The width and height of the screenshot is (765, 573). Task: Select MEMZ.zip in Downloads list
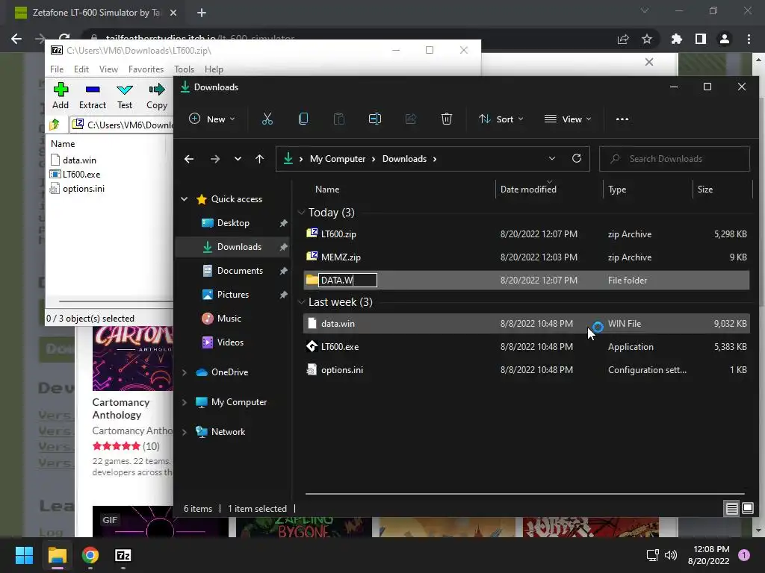pos(527,257)
